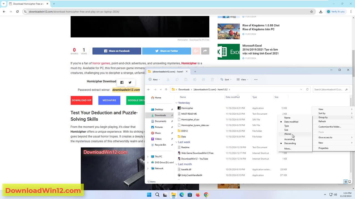
Task: Click the Rename icon in Explorer toolbar
Action: pyautogui.click(x=194, y=80)
